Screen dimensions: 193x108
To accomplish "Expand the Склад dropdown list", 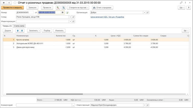I will point(70,17).
